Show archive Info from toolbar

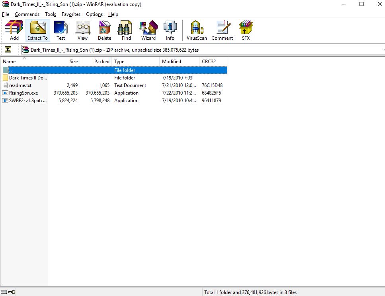tap(170, 31)
